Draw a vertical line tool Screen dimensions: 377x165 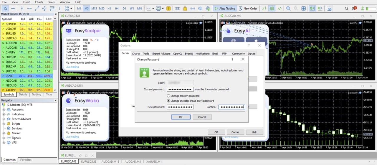(x=22, y=9)
